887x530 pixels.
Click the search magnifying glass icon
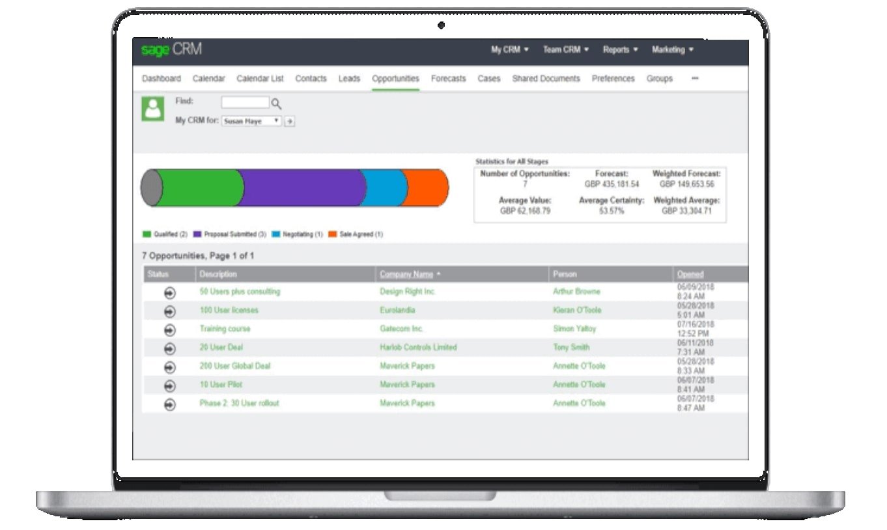pyautogui.click(x=276, y=102)
